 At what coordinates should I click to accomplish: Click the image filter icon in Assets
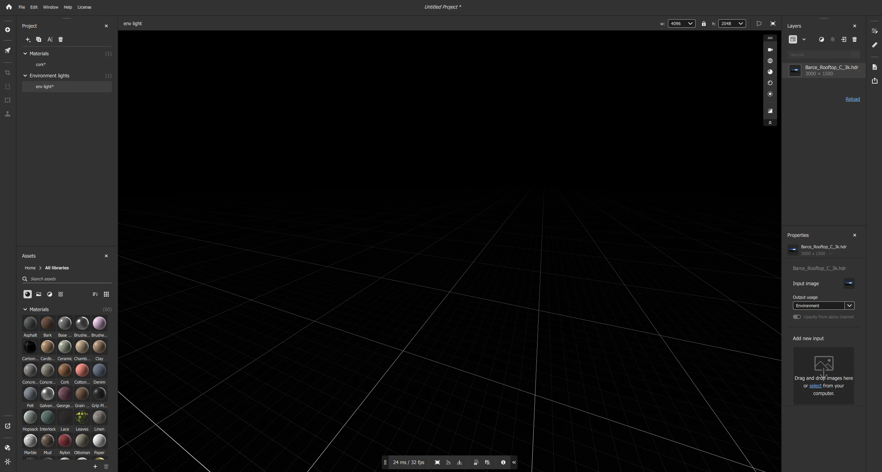[39, 294]
